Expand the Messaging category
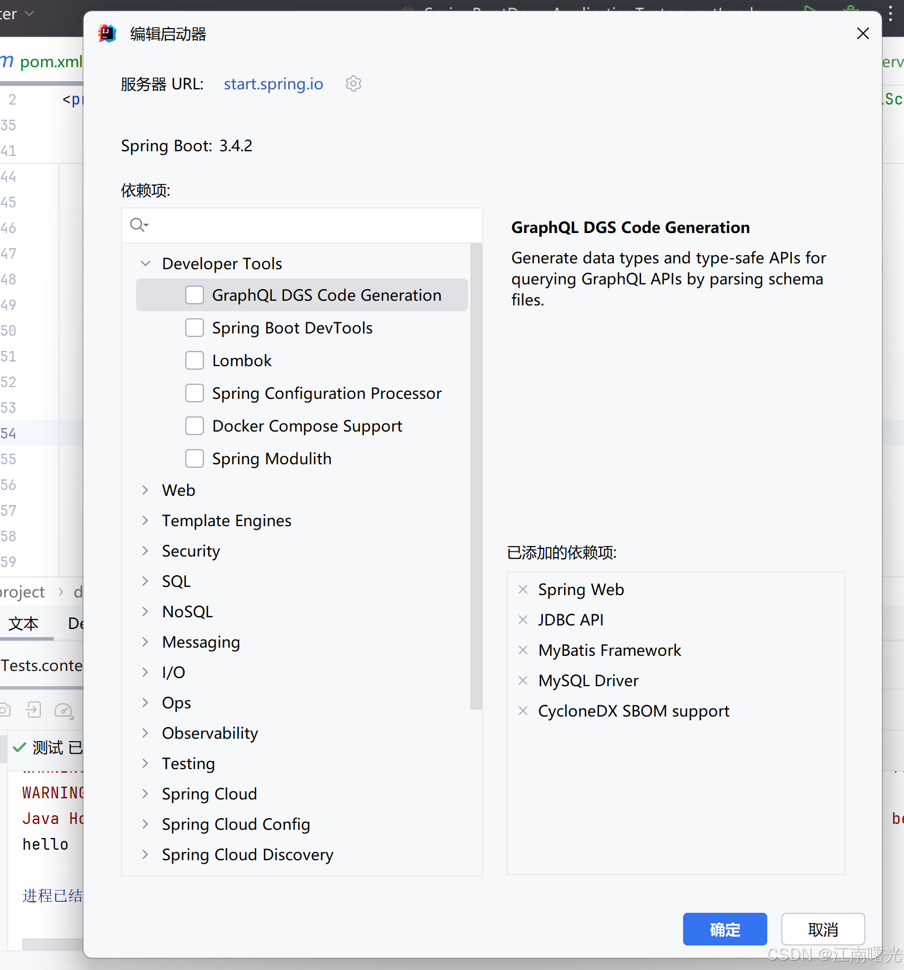 [146, 642]
